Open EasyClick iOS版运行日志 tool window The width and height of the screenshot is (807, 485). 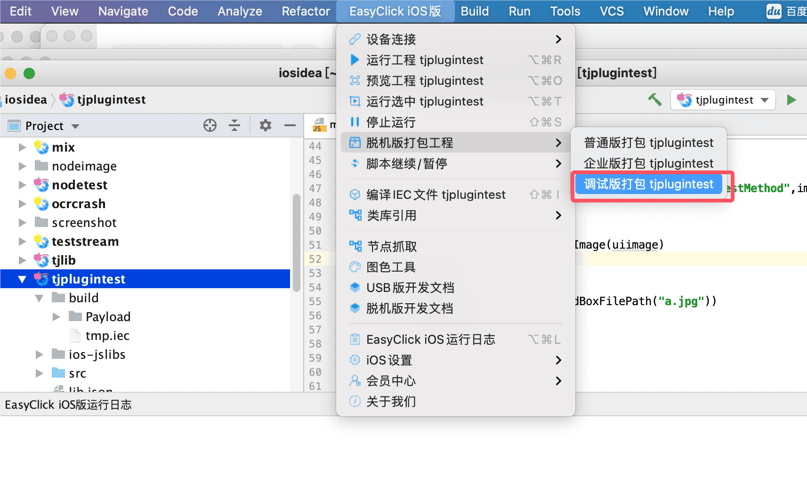point(68,404)
